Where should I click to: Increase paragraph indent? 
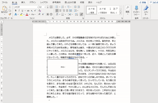pyautogui.click(x=79, y=7)
